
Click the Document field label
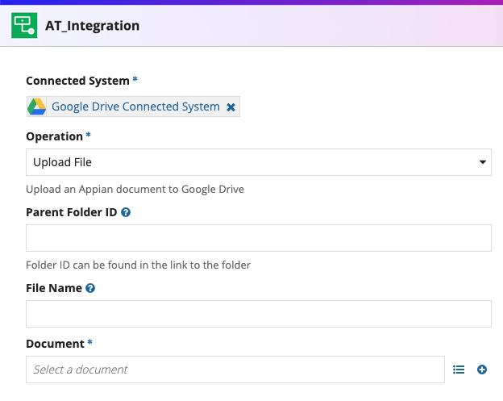(x=55, y=344)
